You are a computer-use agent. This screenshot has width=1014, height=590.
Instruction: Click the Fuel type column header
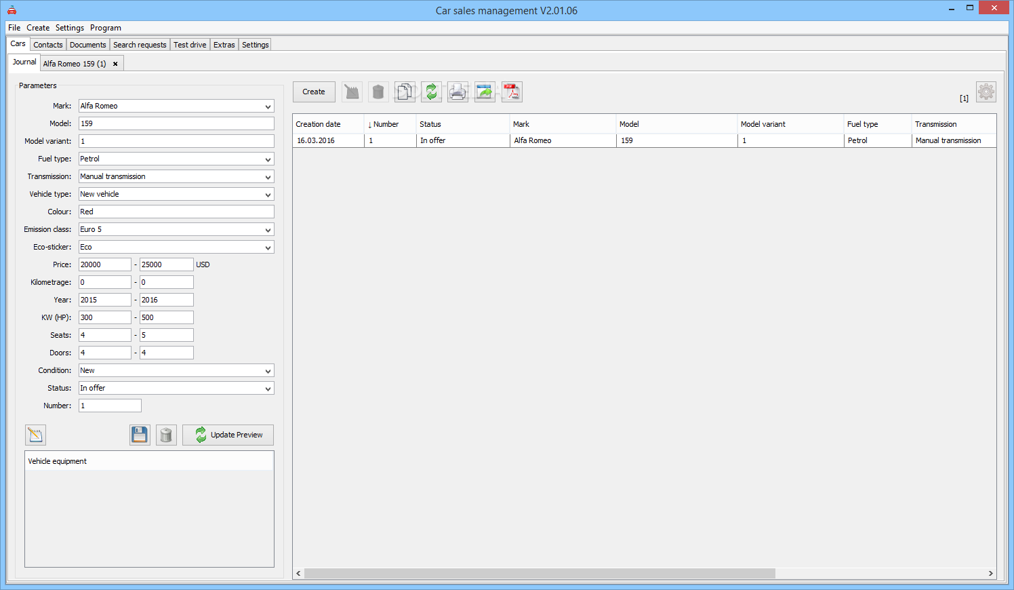tap(878, 124)
